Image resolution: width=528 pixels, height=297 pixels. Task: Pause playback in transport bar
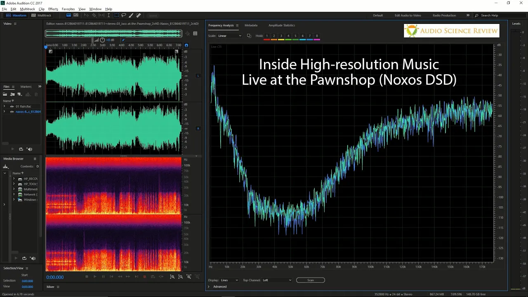tap(103, 277)
